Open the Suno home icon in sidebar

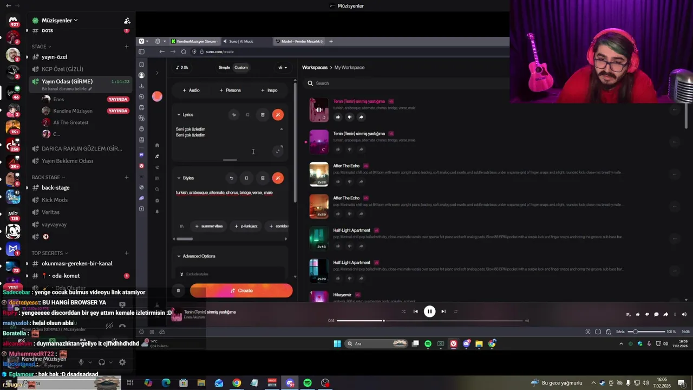click(157, 145)
